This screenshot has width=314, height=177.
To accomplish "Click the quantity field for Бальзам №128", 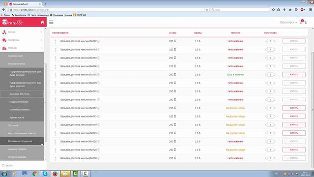I will coord(270,150).
